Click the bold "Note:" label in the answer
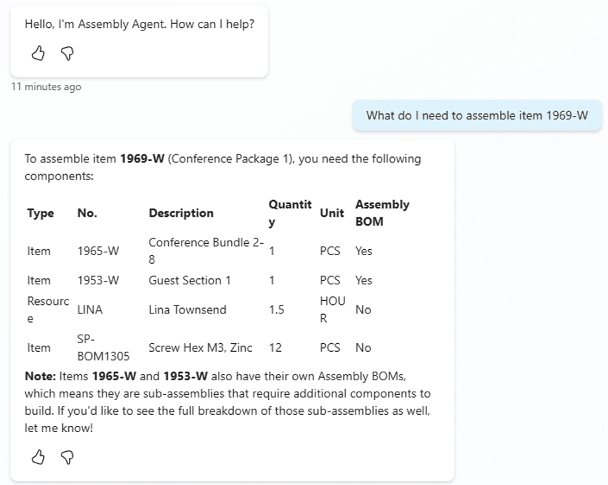 tap(39, 376)
